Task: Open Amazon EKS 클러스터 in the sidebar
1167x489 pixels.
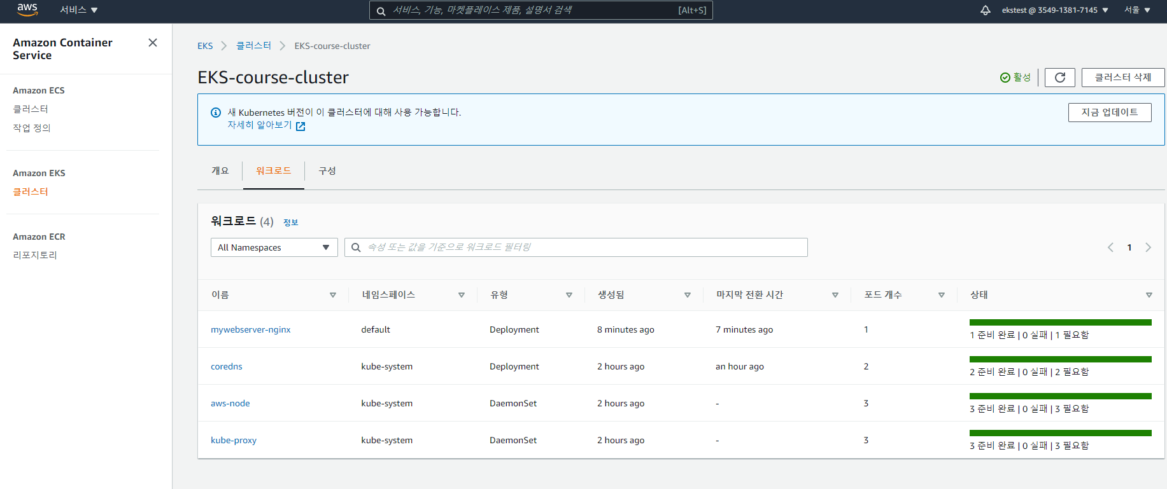Action: tap(31, 191)
